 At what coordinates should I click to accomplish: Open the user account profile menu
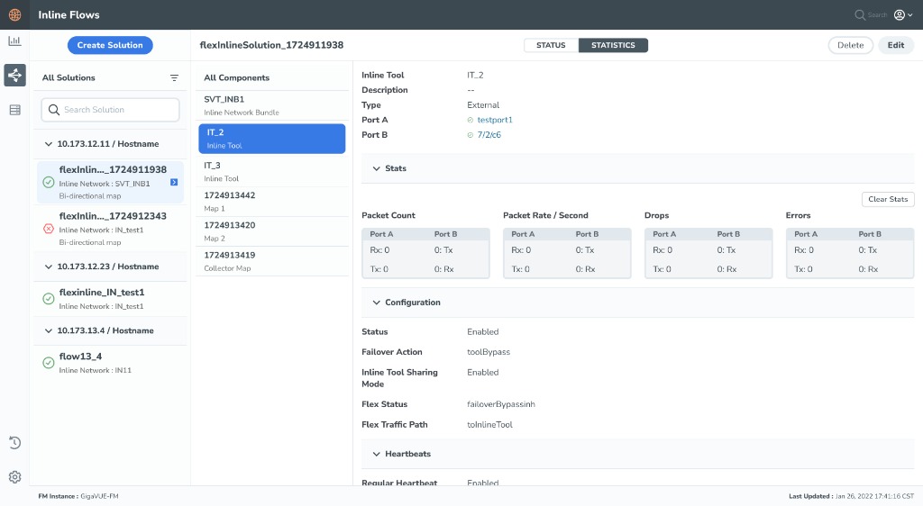pos(903,14)
